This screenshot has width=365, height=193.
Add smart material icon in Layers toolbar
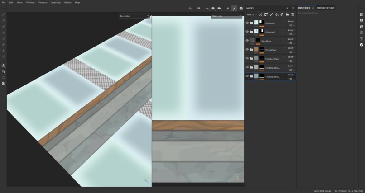click(x=282, y=14)
